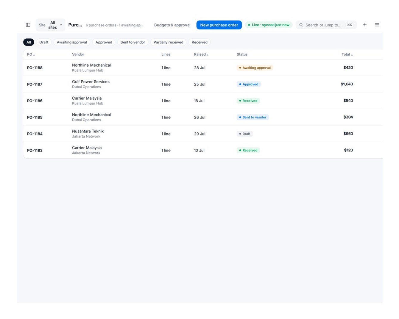
Task: Click the page title Purc...
Action: 75,25
